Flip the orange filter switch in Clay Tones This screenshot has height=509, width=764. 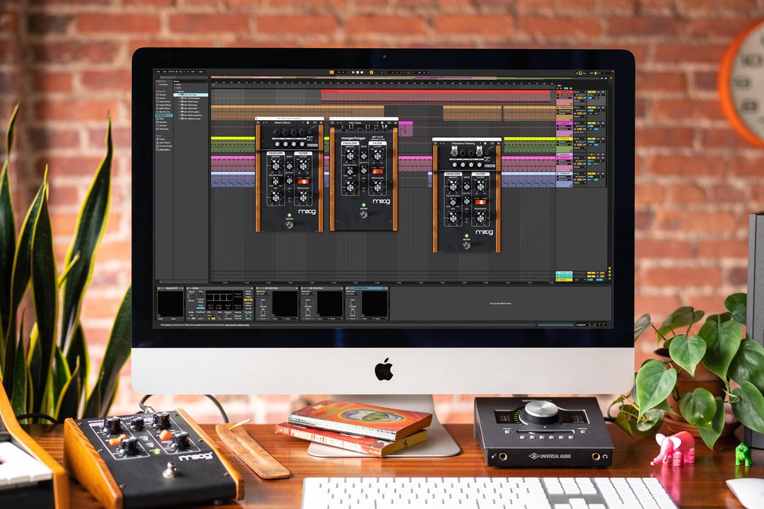pyautogui.click(x=377, y=172)
